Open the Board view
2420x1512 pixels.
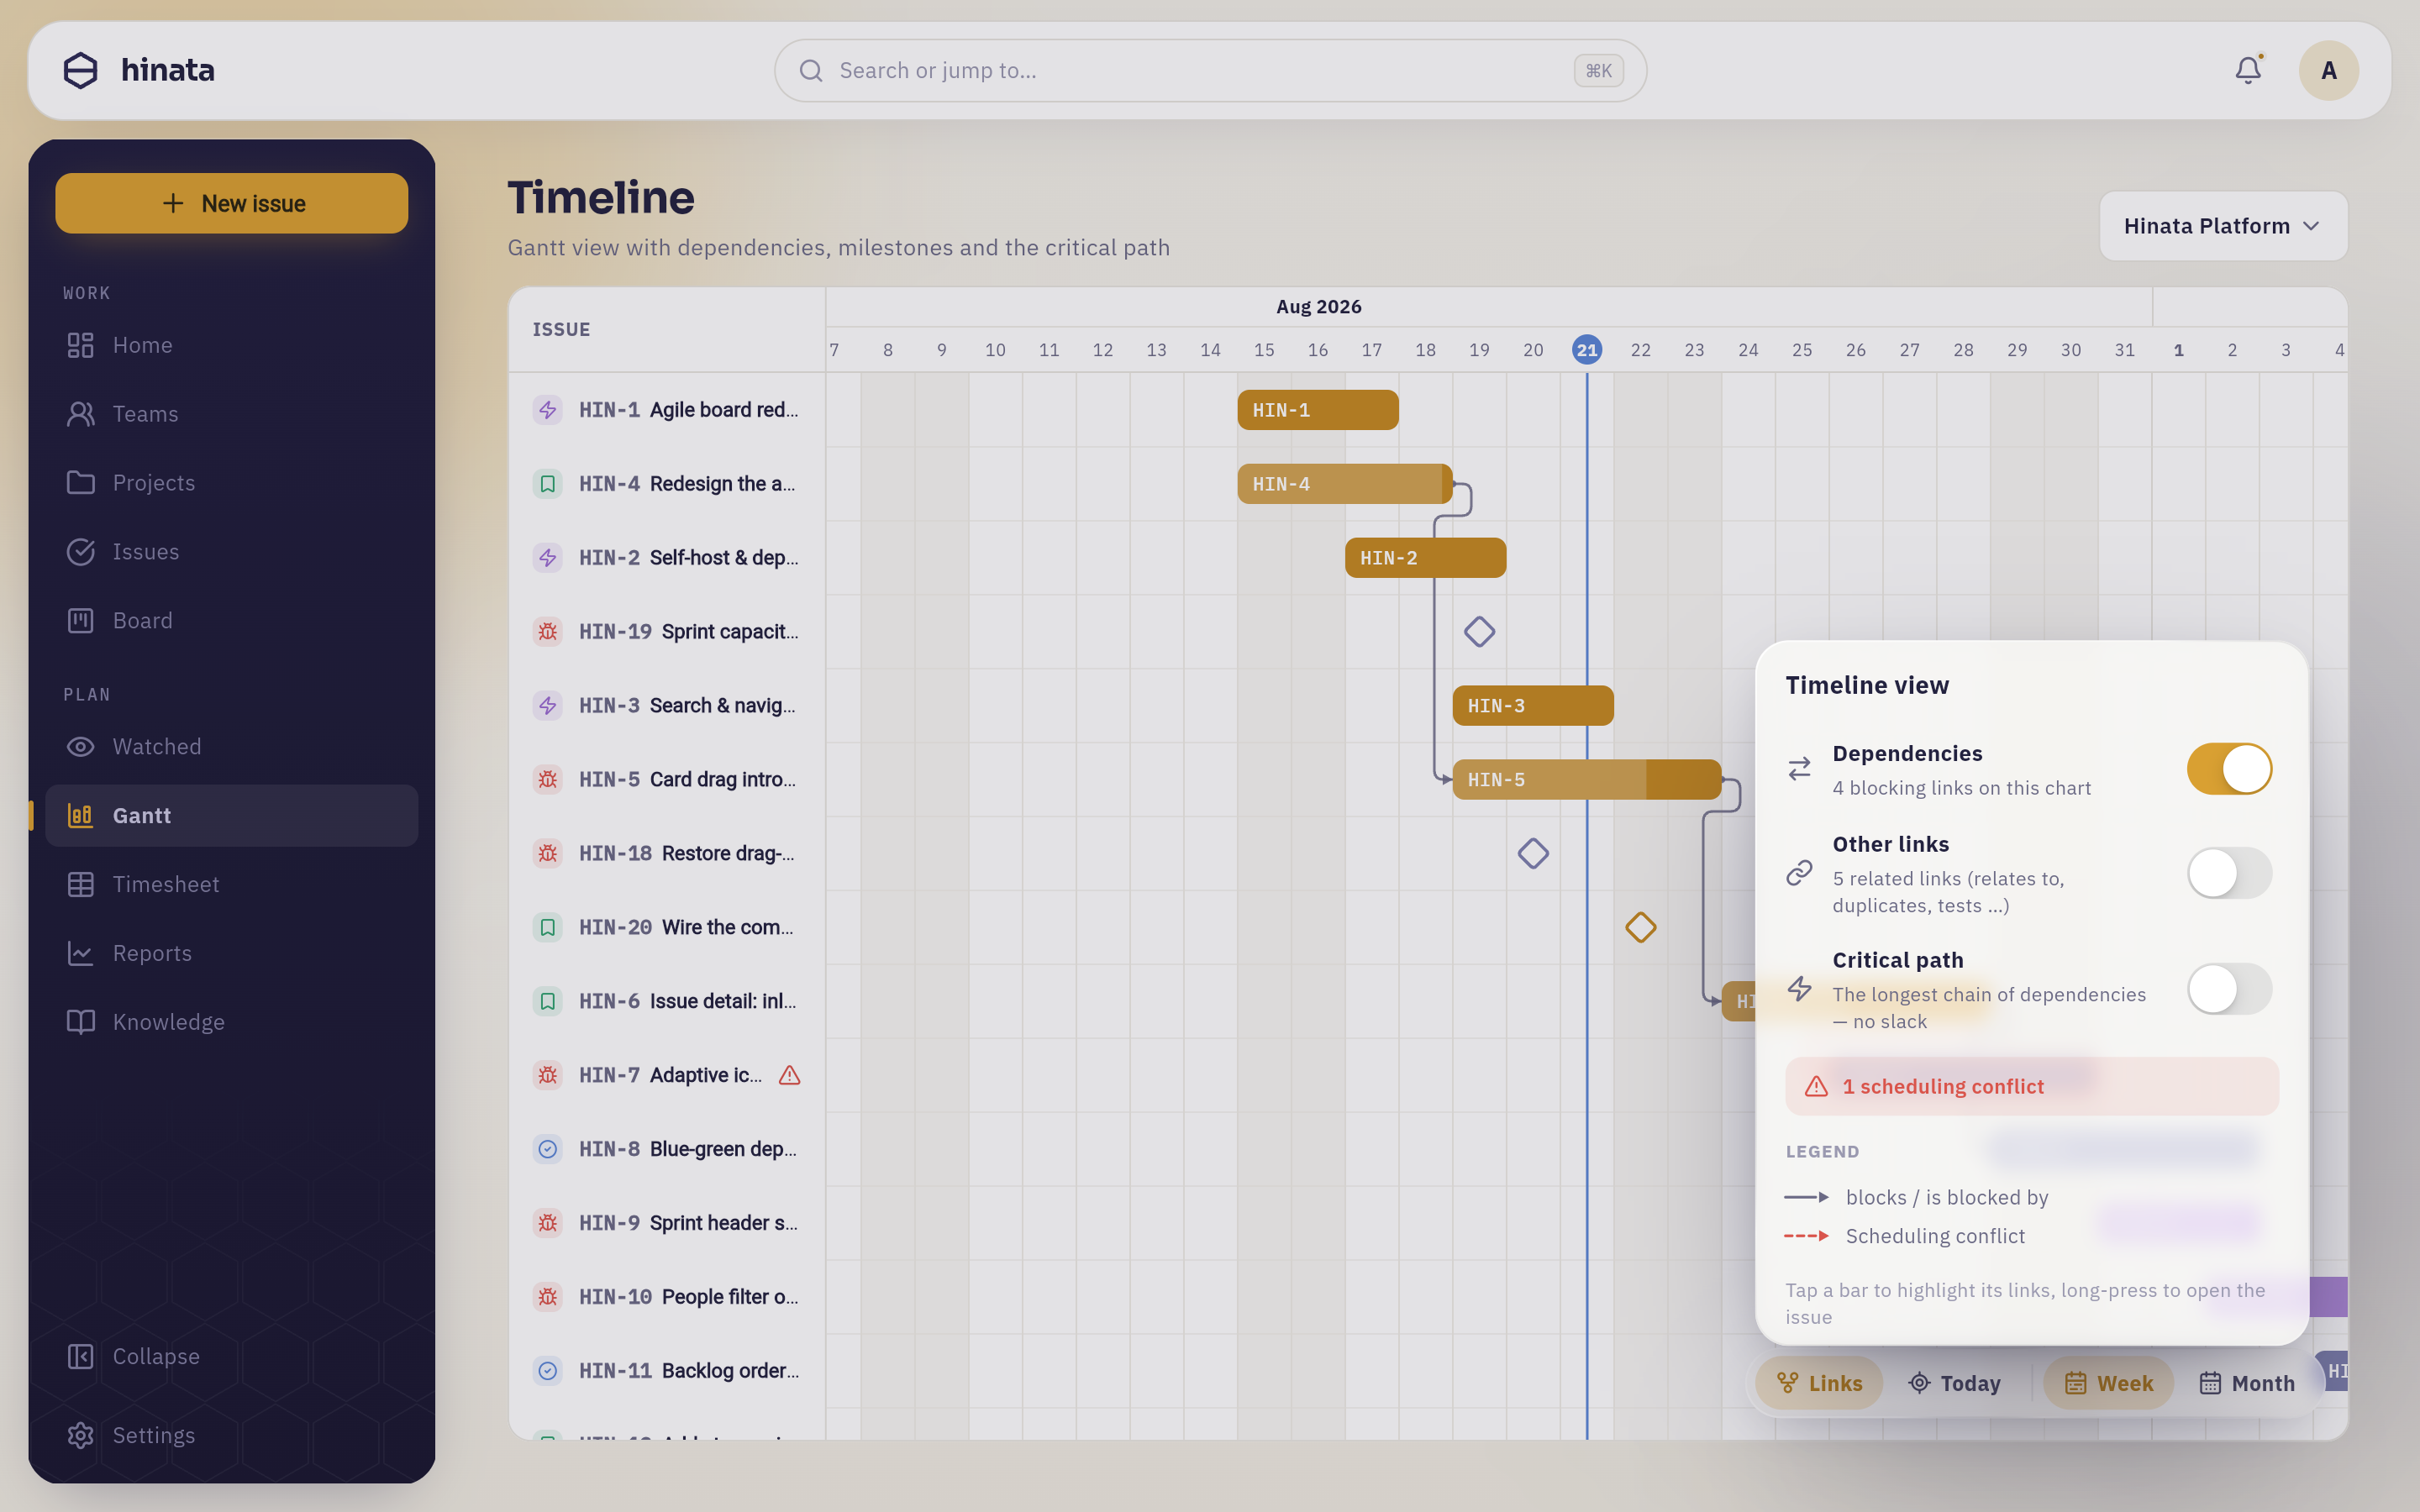[x=231, y=621]
